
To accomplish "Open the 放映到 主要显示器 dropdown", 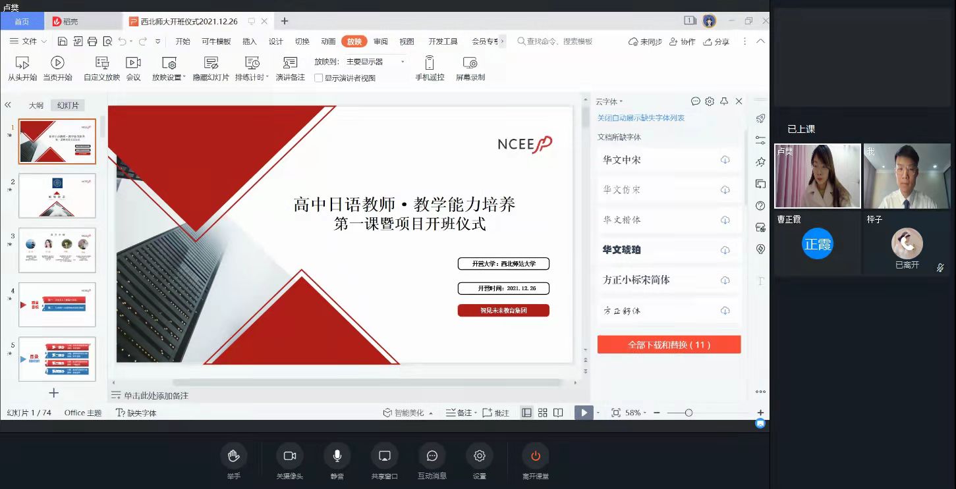I will pos(376,62).
